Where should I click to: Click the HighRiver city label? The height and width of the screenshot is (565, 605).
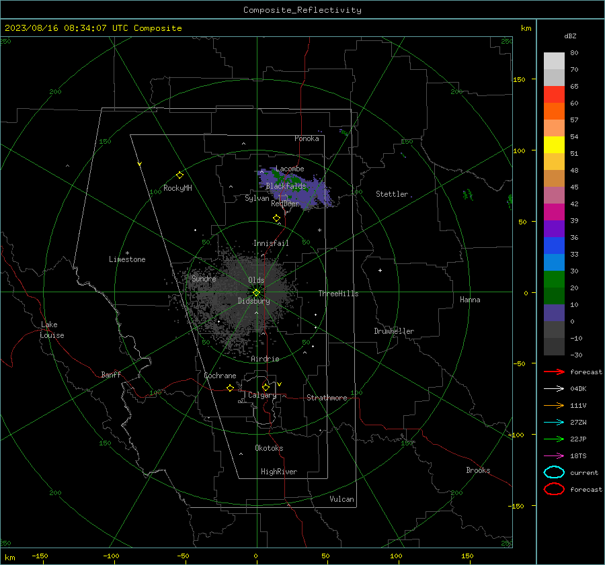(x=279, y=472)
